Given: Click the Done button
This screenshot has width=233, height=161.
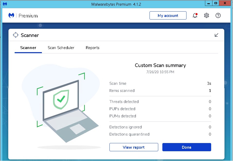Looking at the screenshot, I should 187,147.
